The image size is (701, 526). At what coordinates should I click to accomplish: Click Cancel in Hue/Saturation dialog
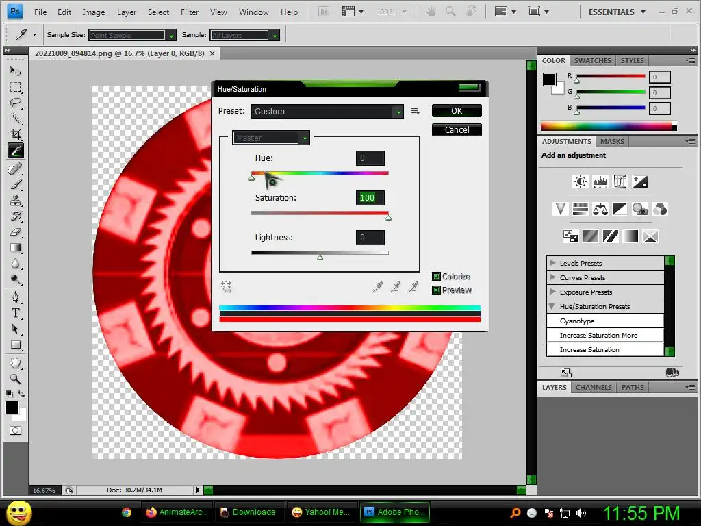point(457,129)
